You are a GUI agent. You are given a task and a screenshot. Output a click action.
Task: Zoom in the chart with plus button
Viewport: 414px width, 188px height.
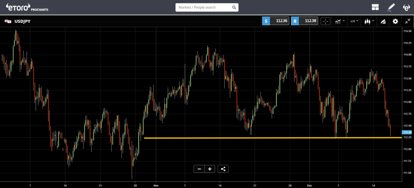pos(210,169)
